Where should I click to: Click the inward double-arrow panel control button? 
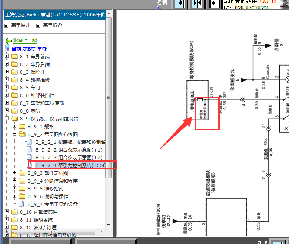point(197,3)
